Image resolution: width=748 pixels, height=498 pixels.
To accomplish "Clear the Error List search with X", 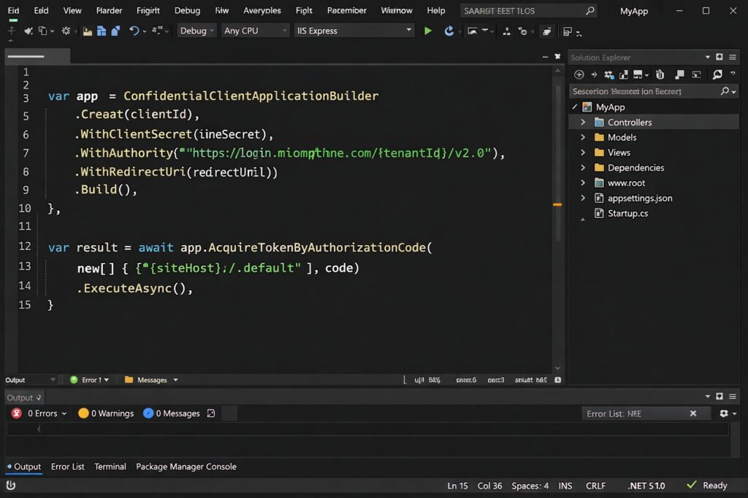I will point(693,413).
